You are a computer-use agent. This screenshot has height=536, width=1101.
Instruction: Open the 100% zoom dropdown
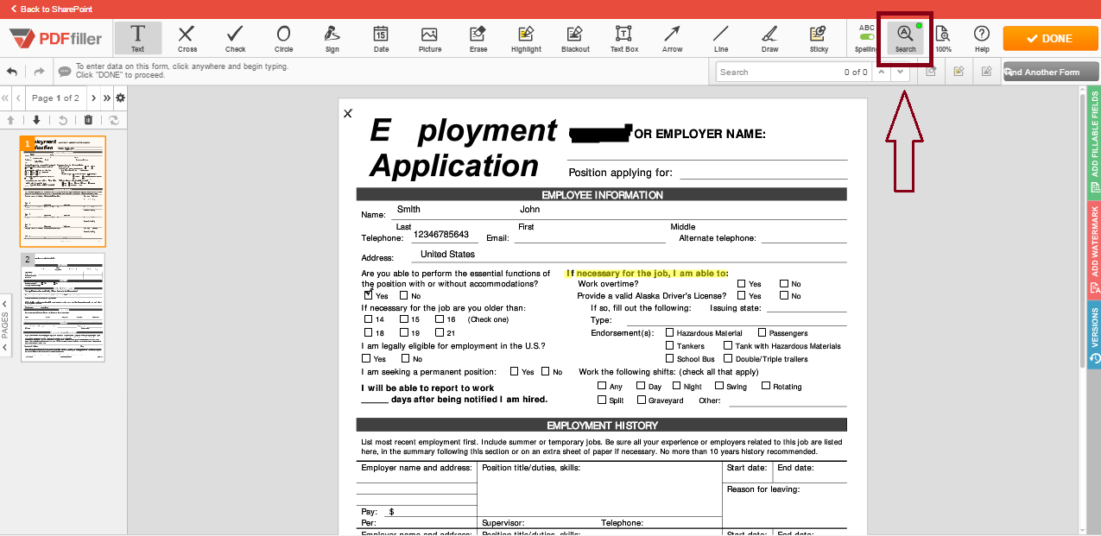tap(943, 39)
